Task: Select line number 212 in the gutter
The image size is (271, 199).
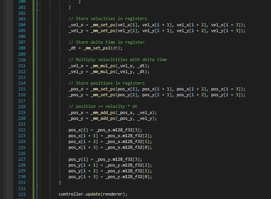Action: [22, 71]
